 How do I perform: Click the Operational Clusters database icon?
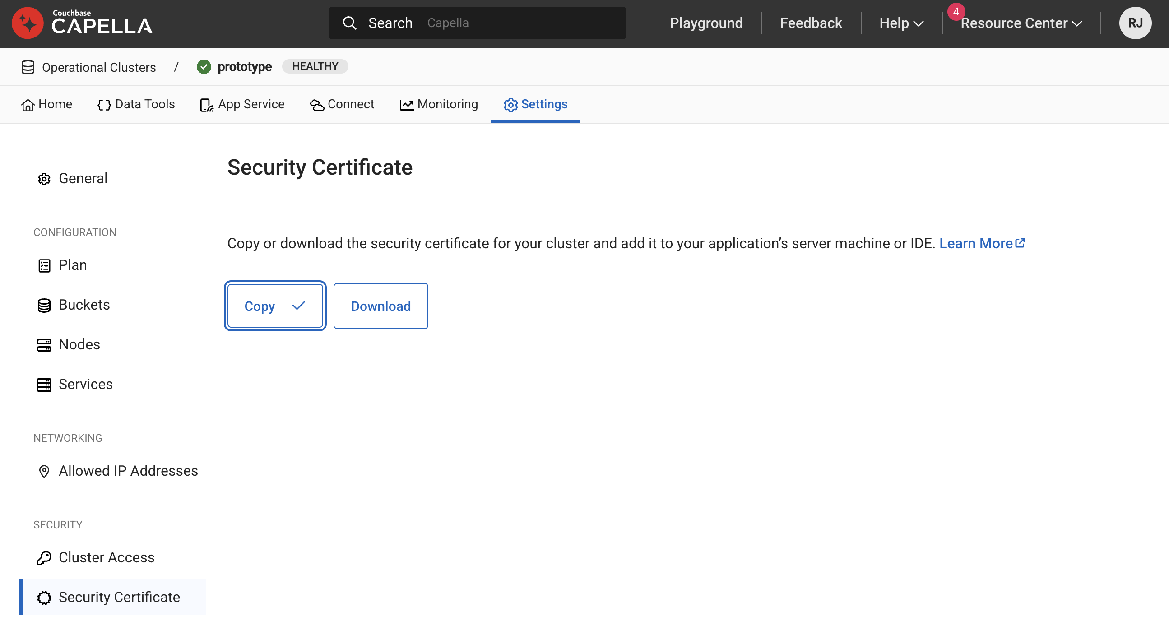[28, 67]
